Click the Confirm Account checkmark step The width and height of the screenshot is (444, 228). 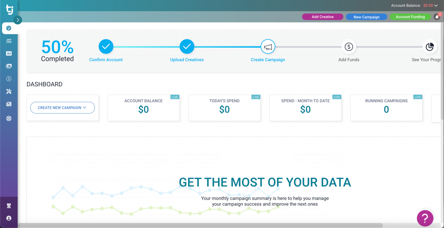point(106,47)
